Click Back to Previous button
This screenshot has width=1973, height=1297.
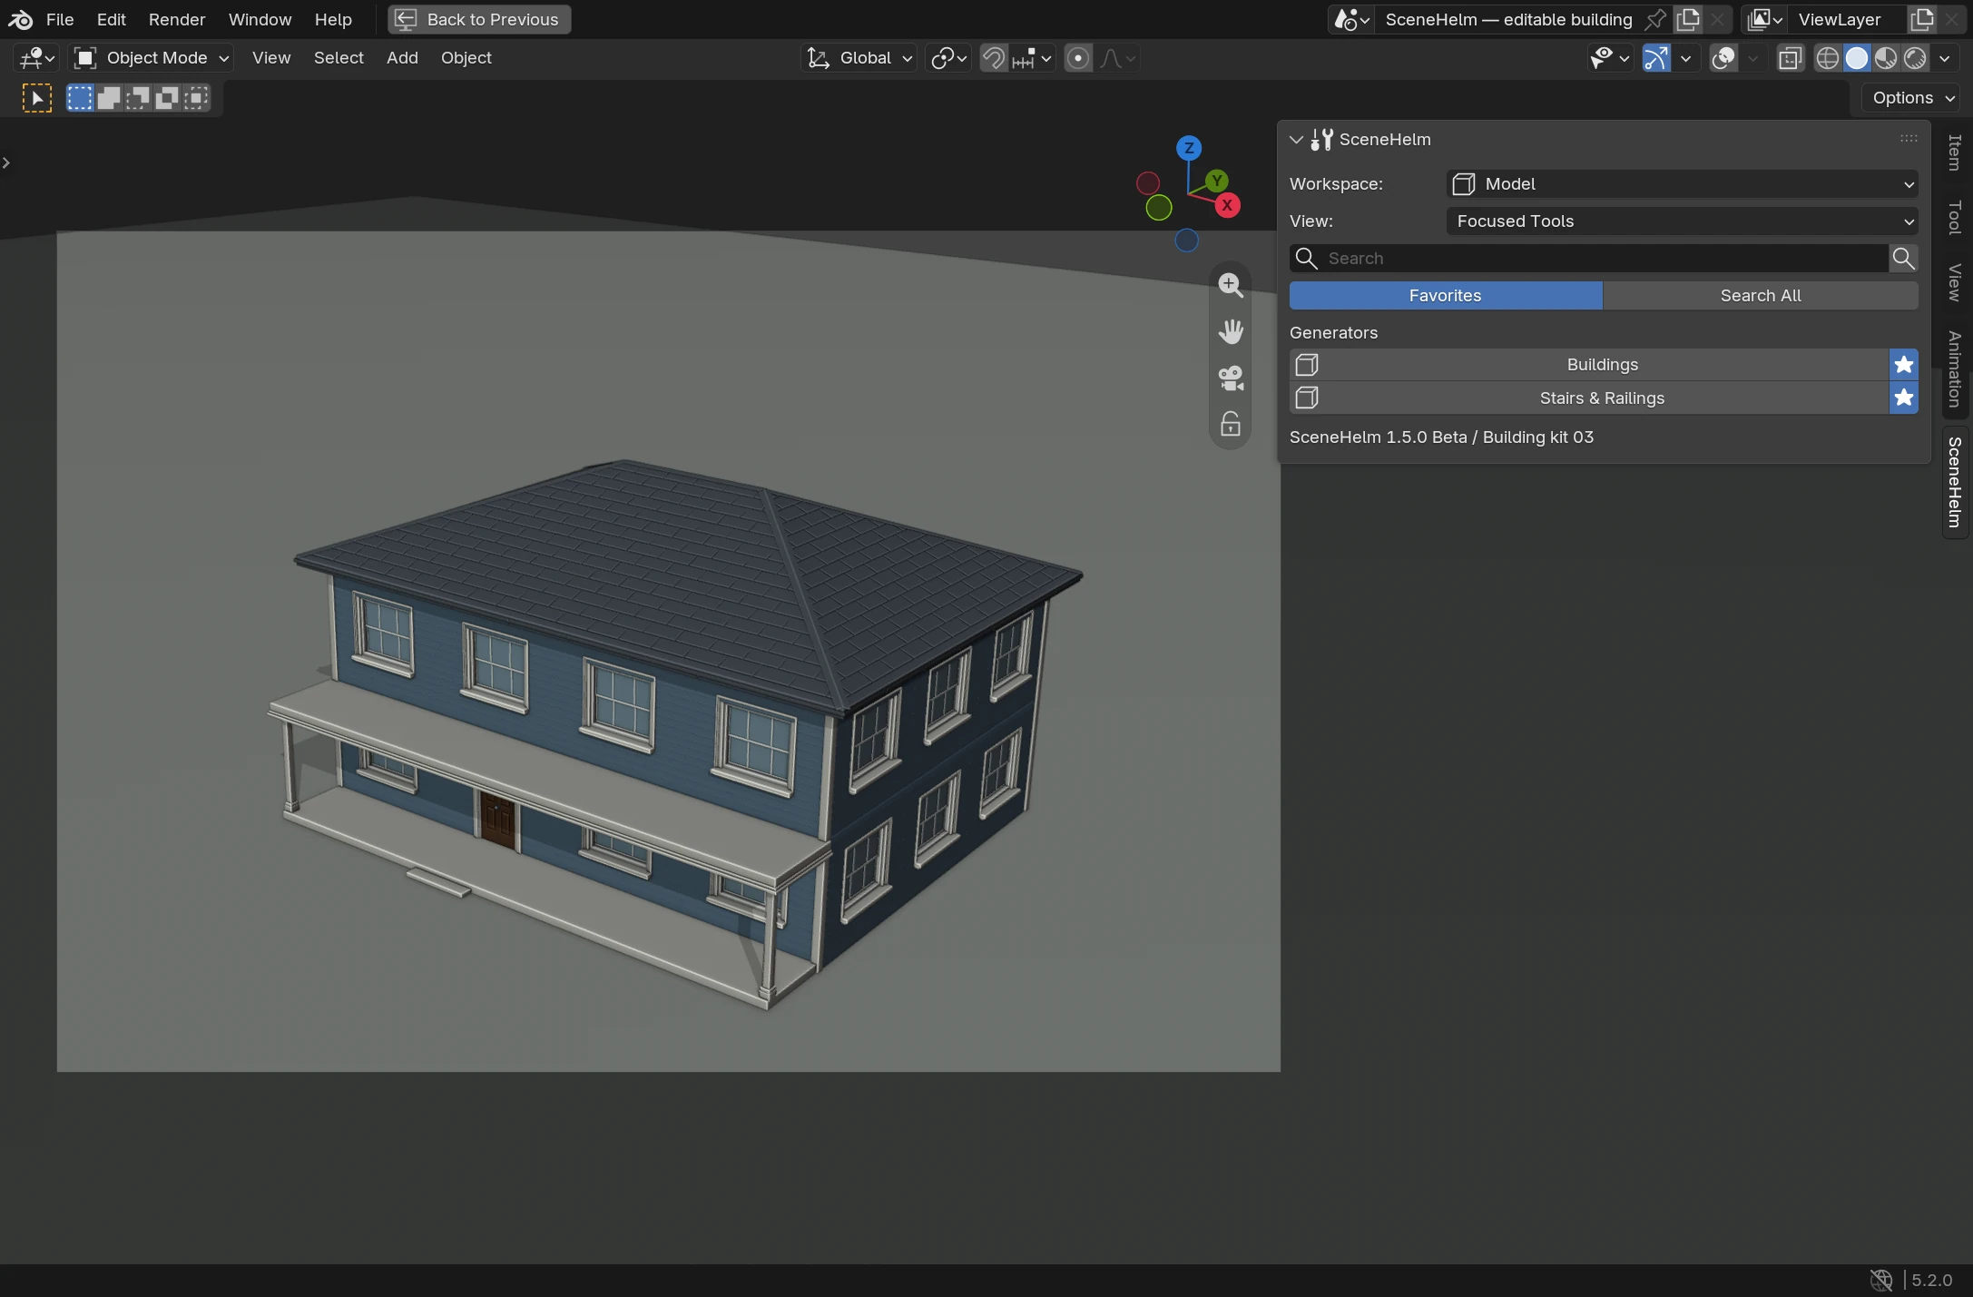click(x=479, y=19)
